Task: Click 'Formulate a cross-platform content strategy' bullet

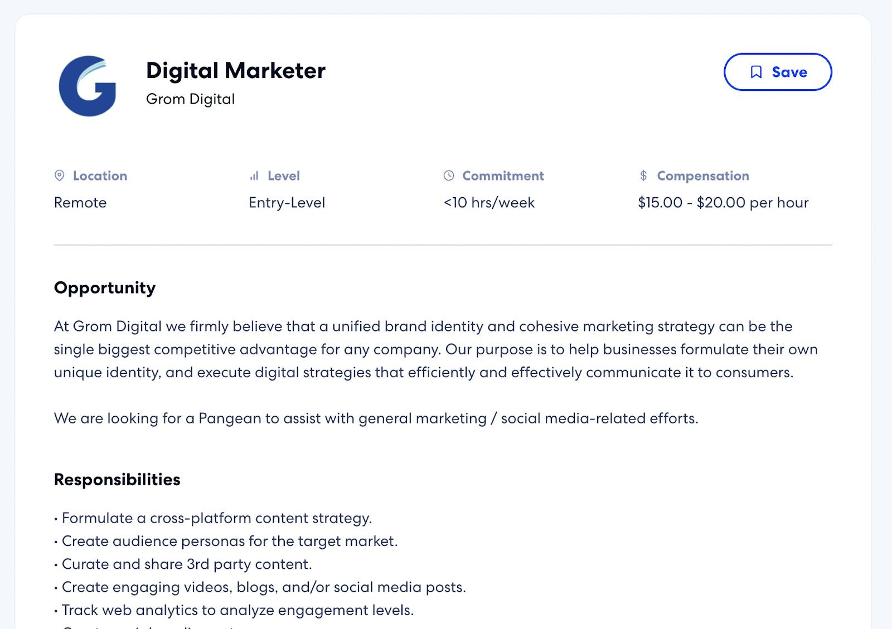Action: point(213,518)
